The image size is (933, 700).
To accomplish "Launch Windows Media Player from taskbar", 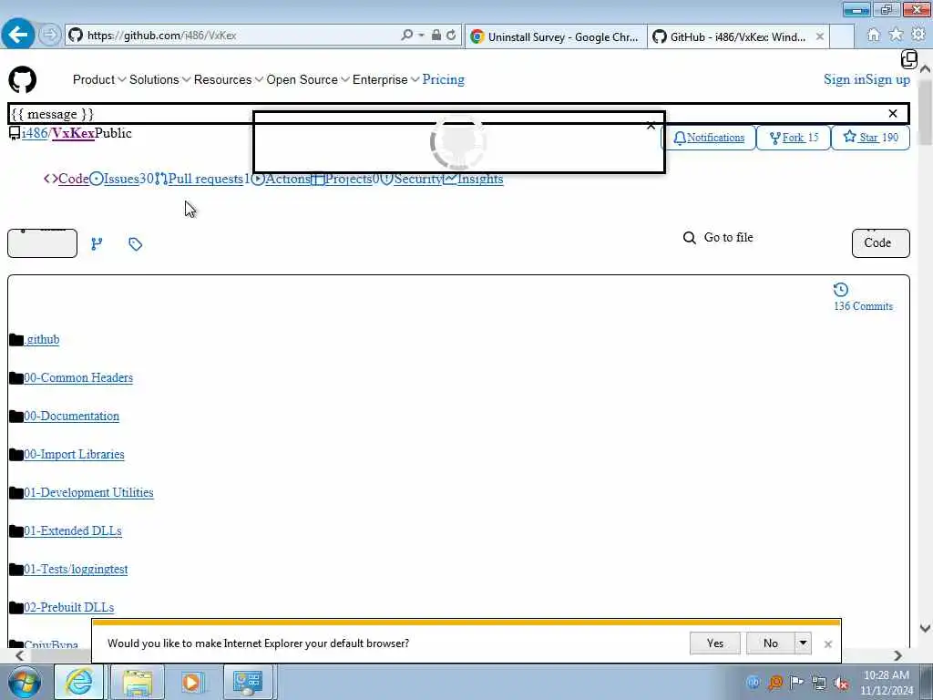I will pyautogui.click(x=192, y=682).
